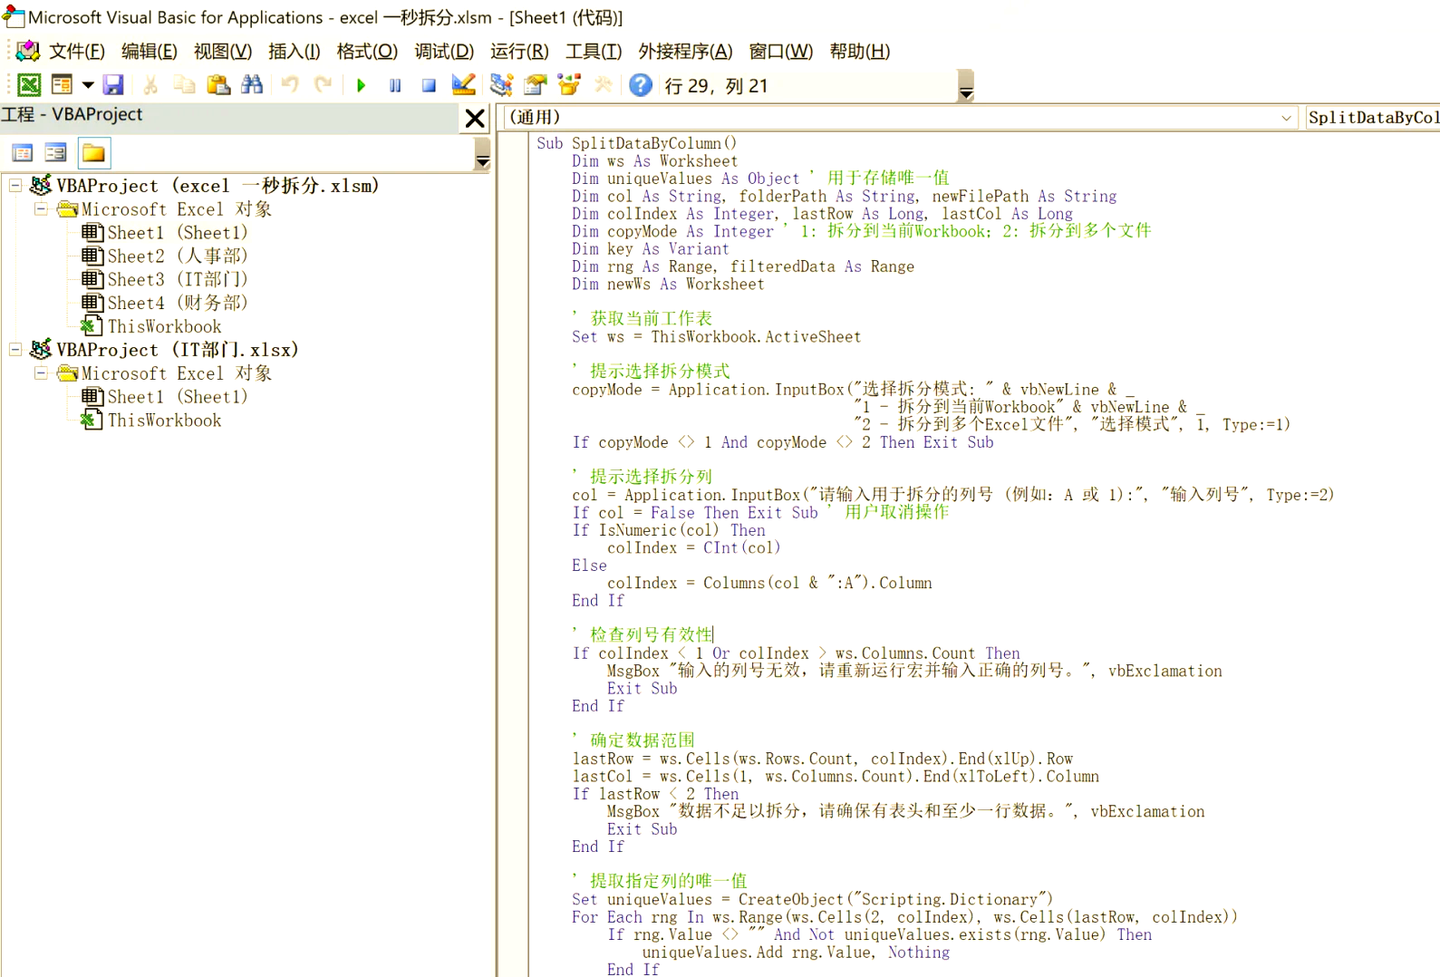Toggle Design Mode icon

point(463,85)
